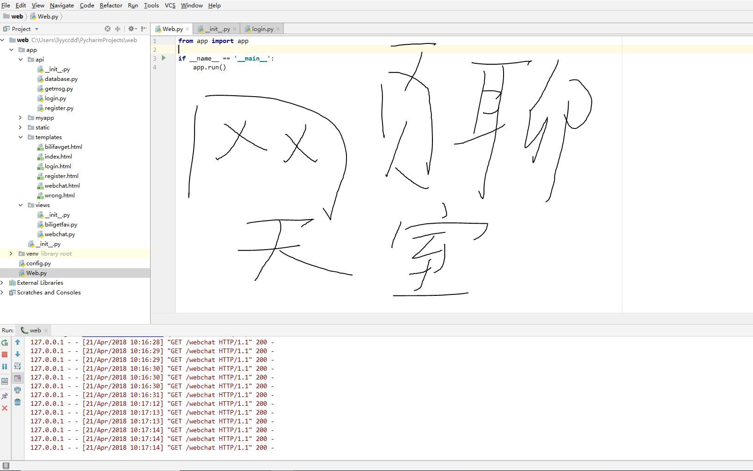Collapse the templates folder
The height and width of the screenshot is (471, 753).
tap(21, 137)
